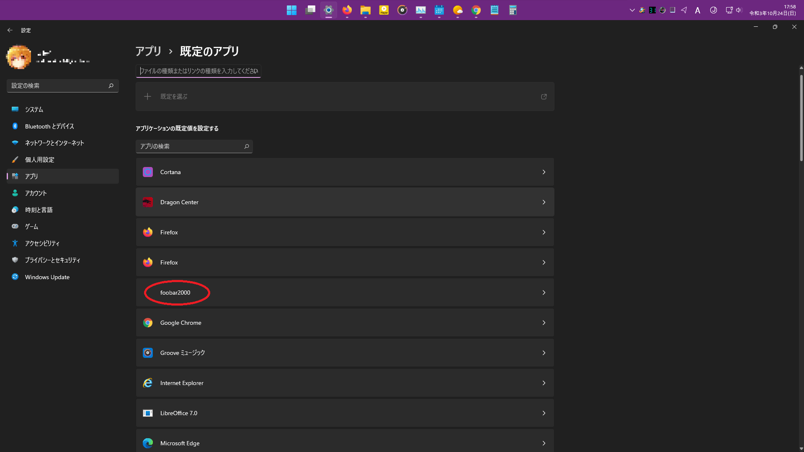The image size is (804, 452).
Task: Open システム settings in the sidebar
Action: pyautogui.click(x=33, y=109)
